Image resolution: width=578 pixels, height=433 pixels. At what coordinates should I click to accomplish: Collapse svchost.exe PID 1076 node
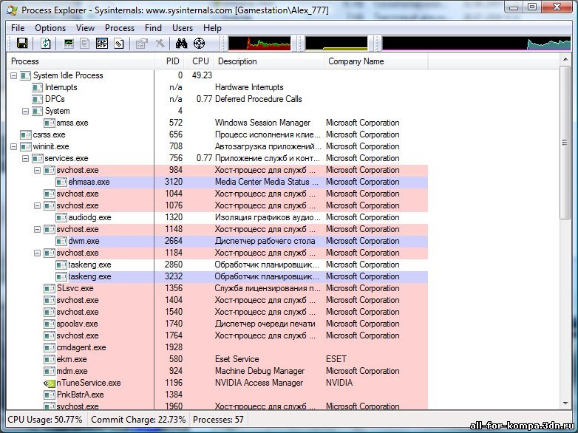point(37,205)
